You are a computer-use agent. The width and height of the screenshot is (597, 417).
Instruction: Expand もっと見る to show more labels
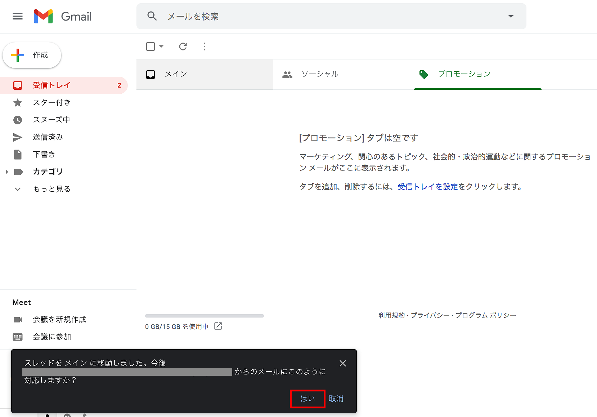point(51,189)
